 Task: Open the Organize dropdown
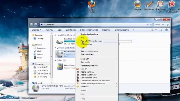click(36, 30)
